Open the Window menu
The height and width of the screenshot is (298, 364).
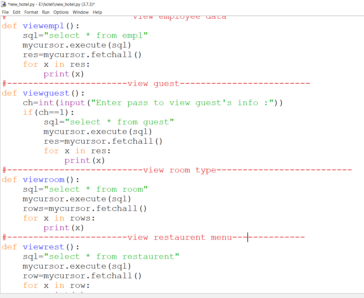point(81,12)
